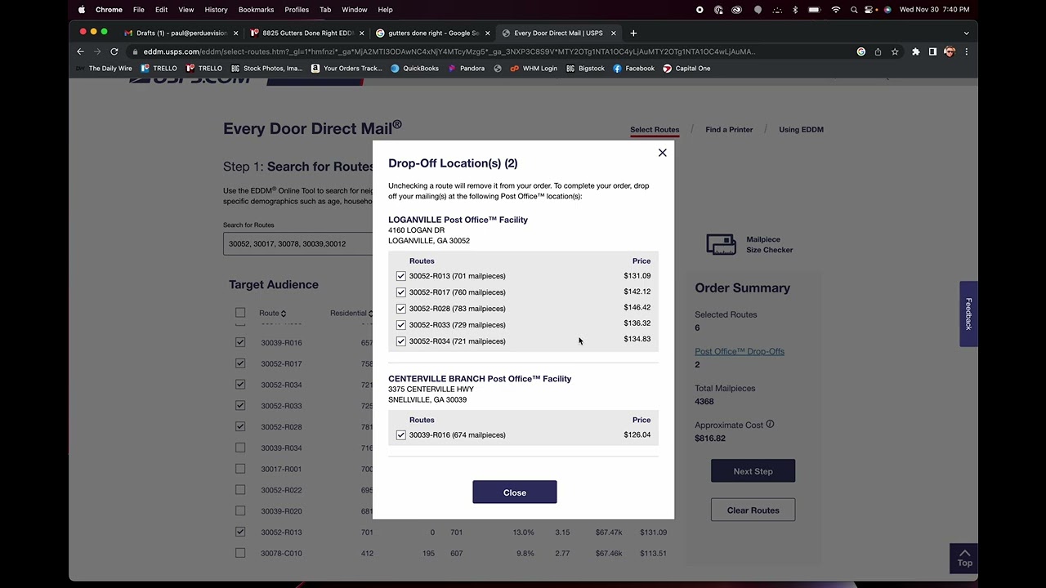Close the Every Door Direct Mail tab
Viewport: 1046px width, 588px height.
coord(614,33)
